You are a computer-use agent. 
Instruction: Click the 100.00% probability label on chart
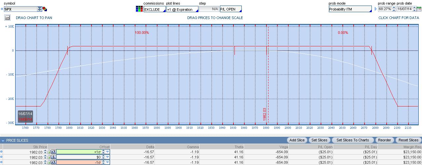[x=142, y=33]
